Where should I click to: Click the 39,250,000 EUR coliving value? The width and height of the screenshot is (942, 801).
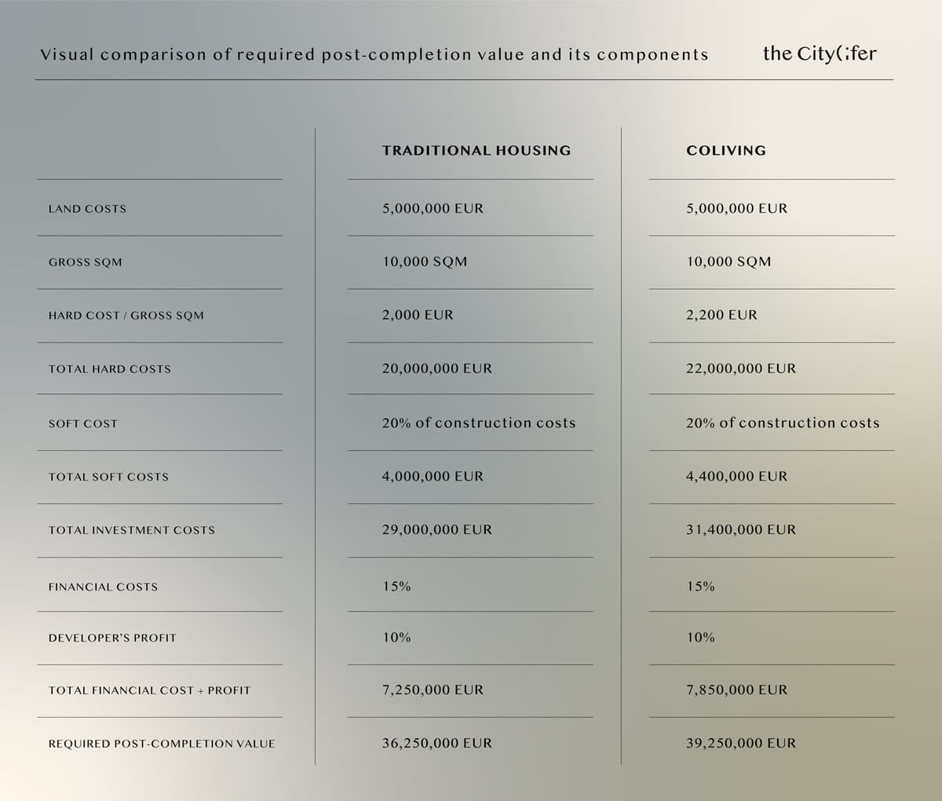(741, 743)
